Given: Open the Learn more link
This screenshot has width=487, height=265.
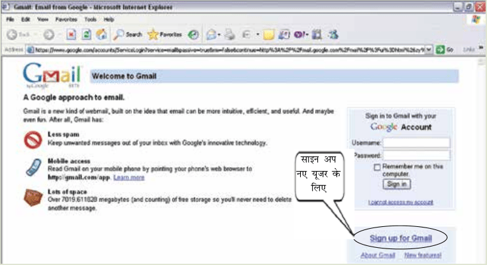Looking at the screenshot, I should tap(129, 177).
